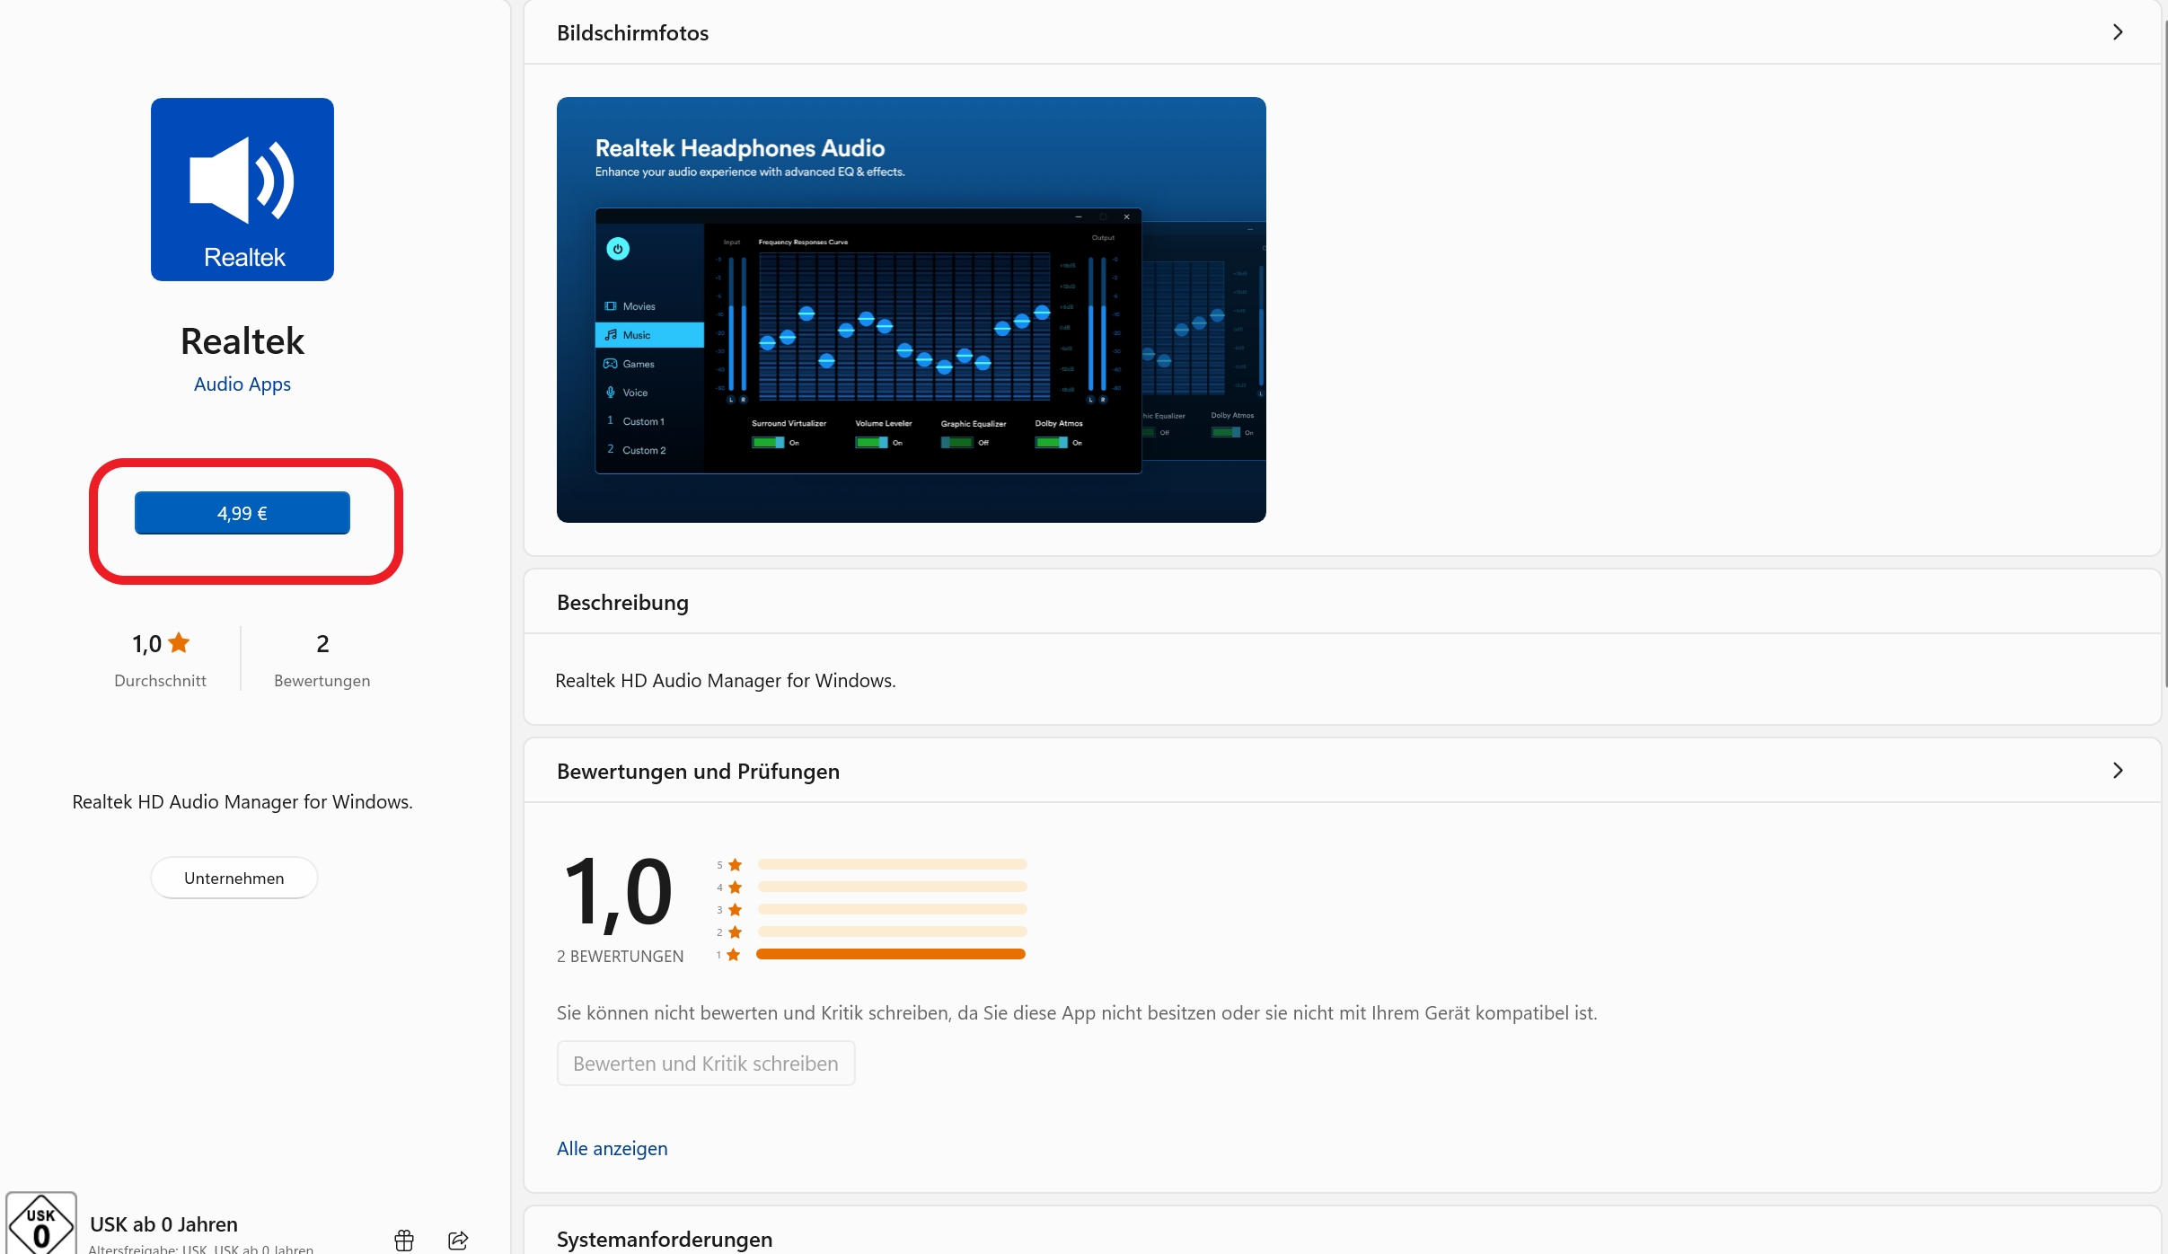The height and width of the screenshot is (1254, 2168).
Task: Expand Bewertungen und Prüfungen chevron
Action: [2118, 771]
